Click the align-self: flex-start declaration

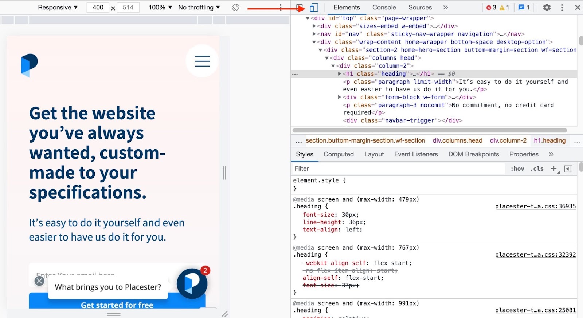pos(343,278)
